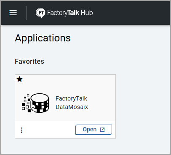Toggle the black favorite star on the card
The height and width of the screenshot is (155, 171).
pyautogui.click(x=19, y=79)
